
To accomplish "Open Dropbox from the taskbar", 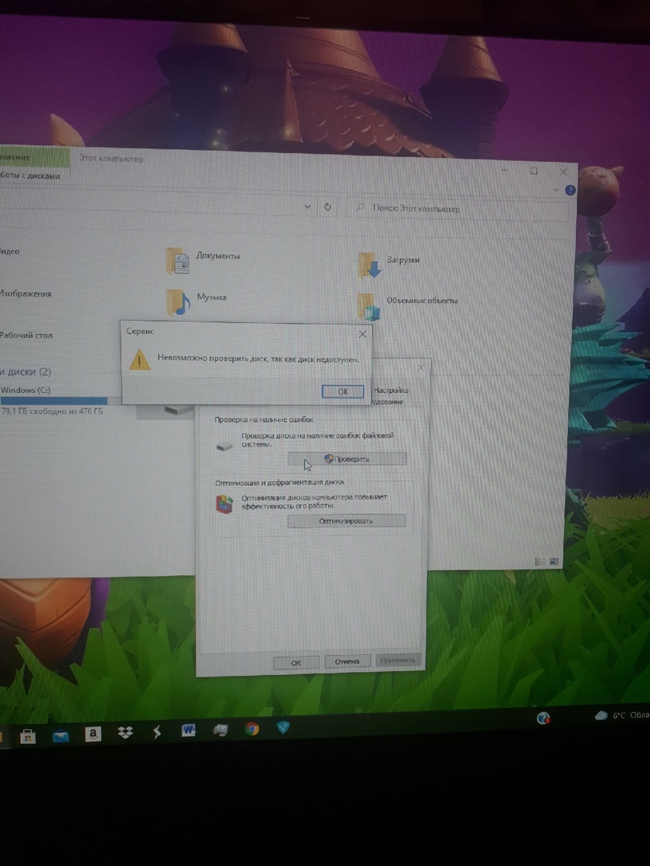I will 125,733.
